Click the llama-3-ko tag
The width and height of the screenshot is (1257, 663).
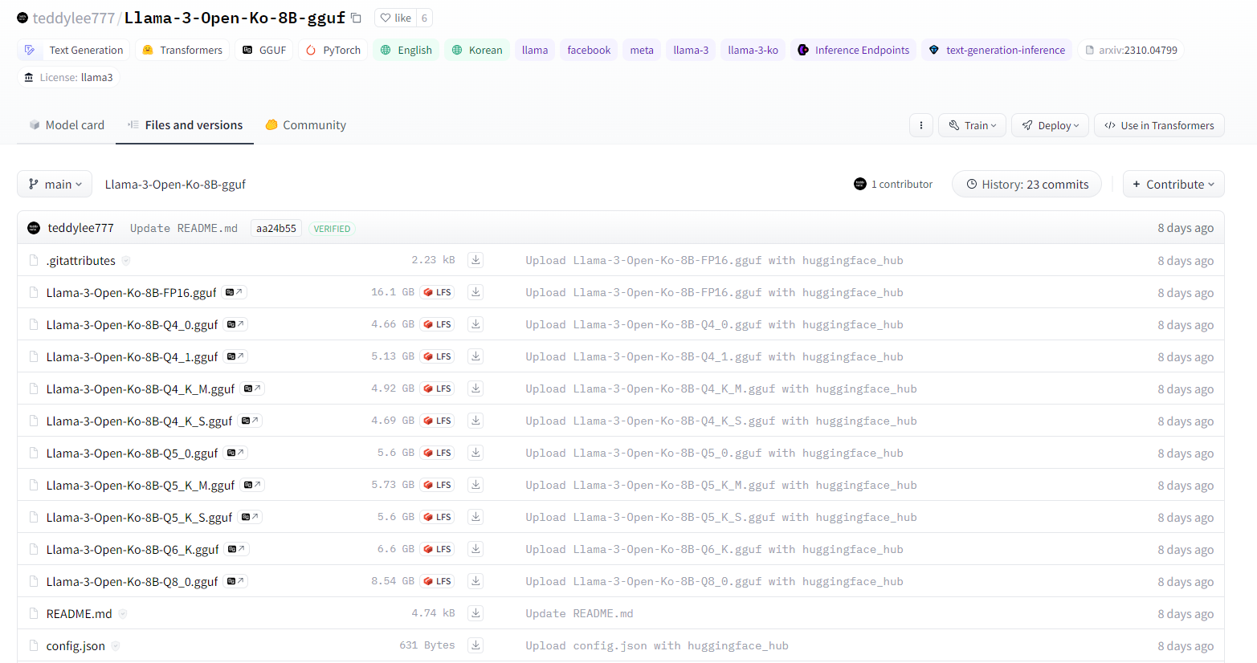[753, 50]
